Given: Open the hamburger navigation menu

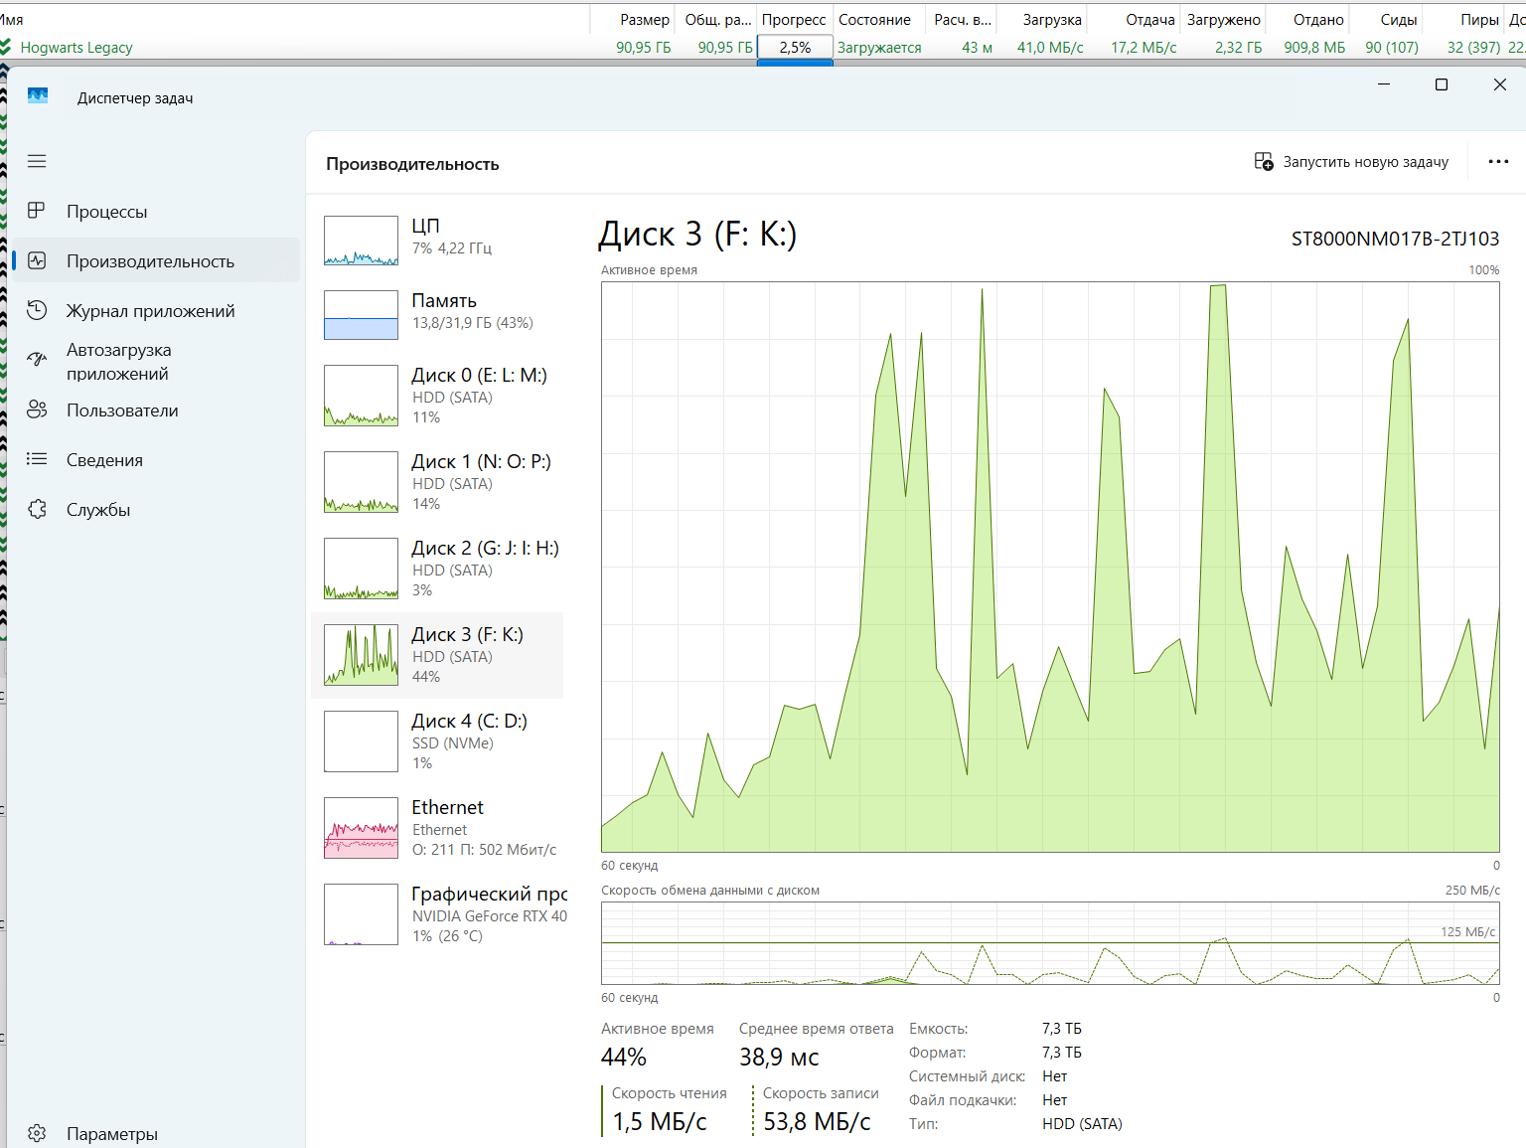Looking at the screenshot, I should pos(37,161).
